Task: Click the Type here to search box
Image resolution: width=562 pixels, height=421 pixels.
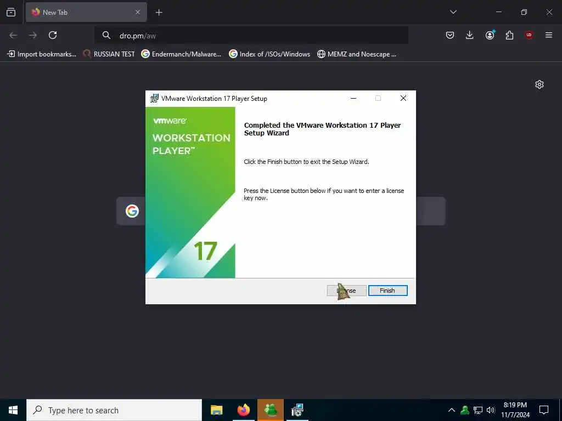Action: (114, 410)
